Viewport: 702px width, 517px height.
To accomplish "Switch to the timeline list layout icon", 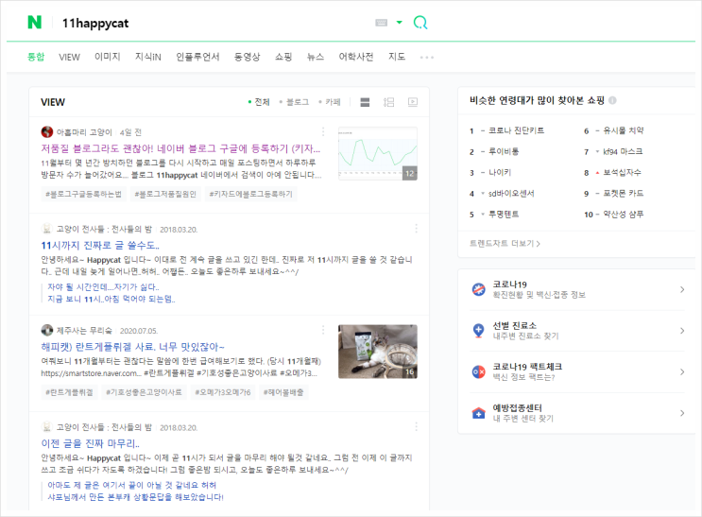I will point(388,102).
